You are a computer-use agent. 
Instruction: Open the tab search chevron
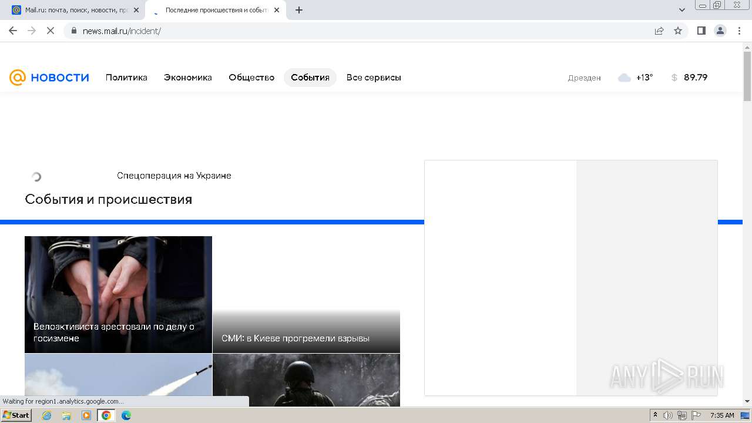[x=682, y=10]
